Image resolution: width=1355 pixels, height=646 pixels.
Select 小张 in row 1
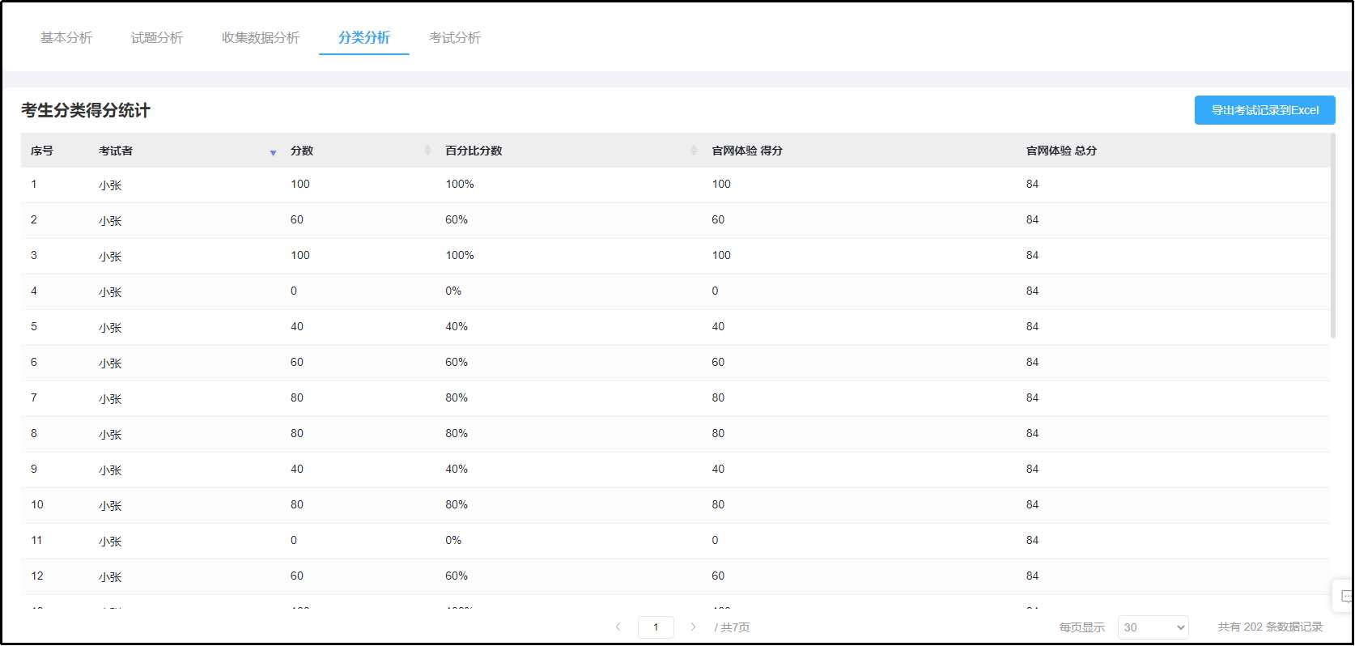pyautogui.click(x=110, y=185)
